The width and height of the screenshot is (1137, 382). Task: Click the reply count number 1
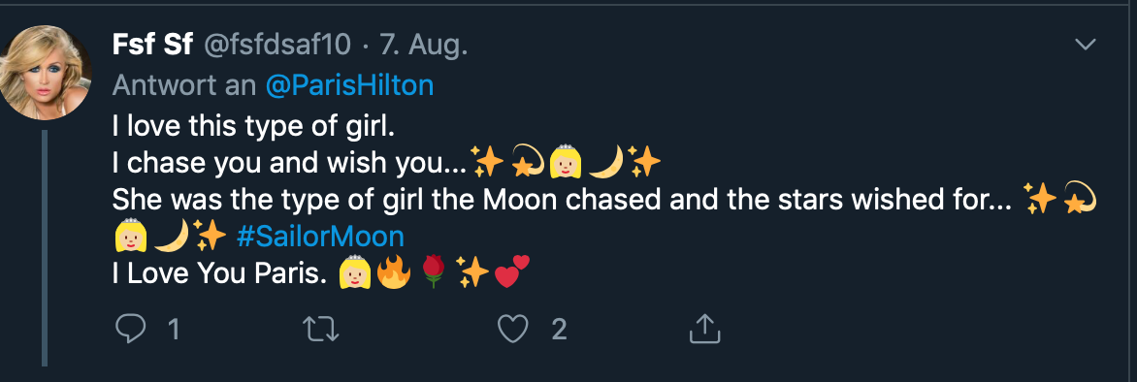point(174,331)
